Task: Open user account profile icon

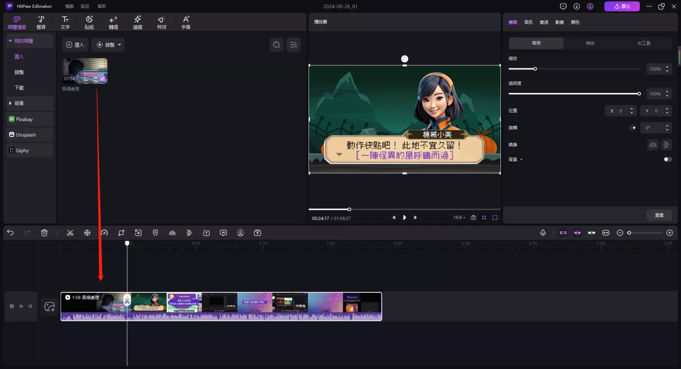Action: point(590,6)
